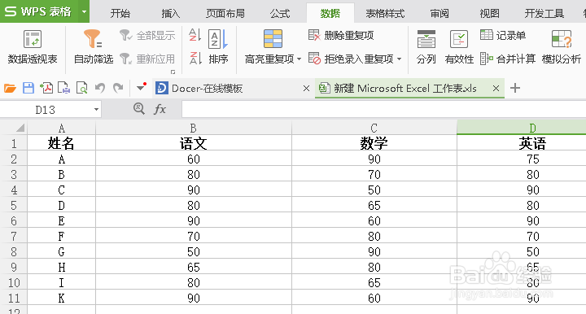Enable AutoFilter (自动筛选)
Screen dimensions: 586x314
coord(93,47)
